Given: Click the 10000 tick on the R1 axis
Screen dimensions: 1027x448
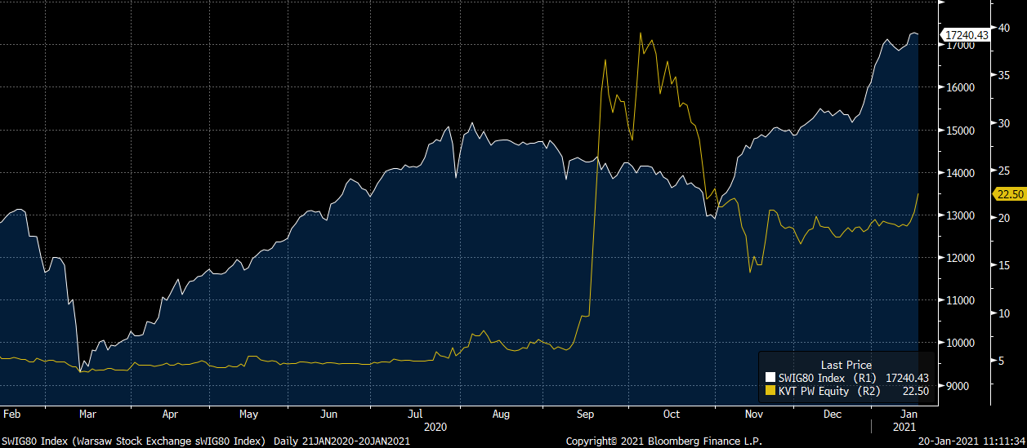Looking at the screenshot, I should pyautogui.click(x=958, y=343).
